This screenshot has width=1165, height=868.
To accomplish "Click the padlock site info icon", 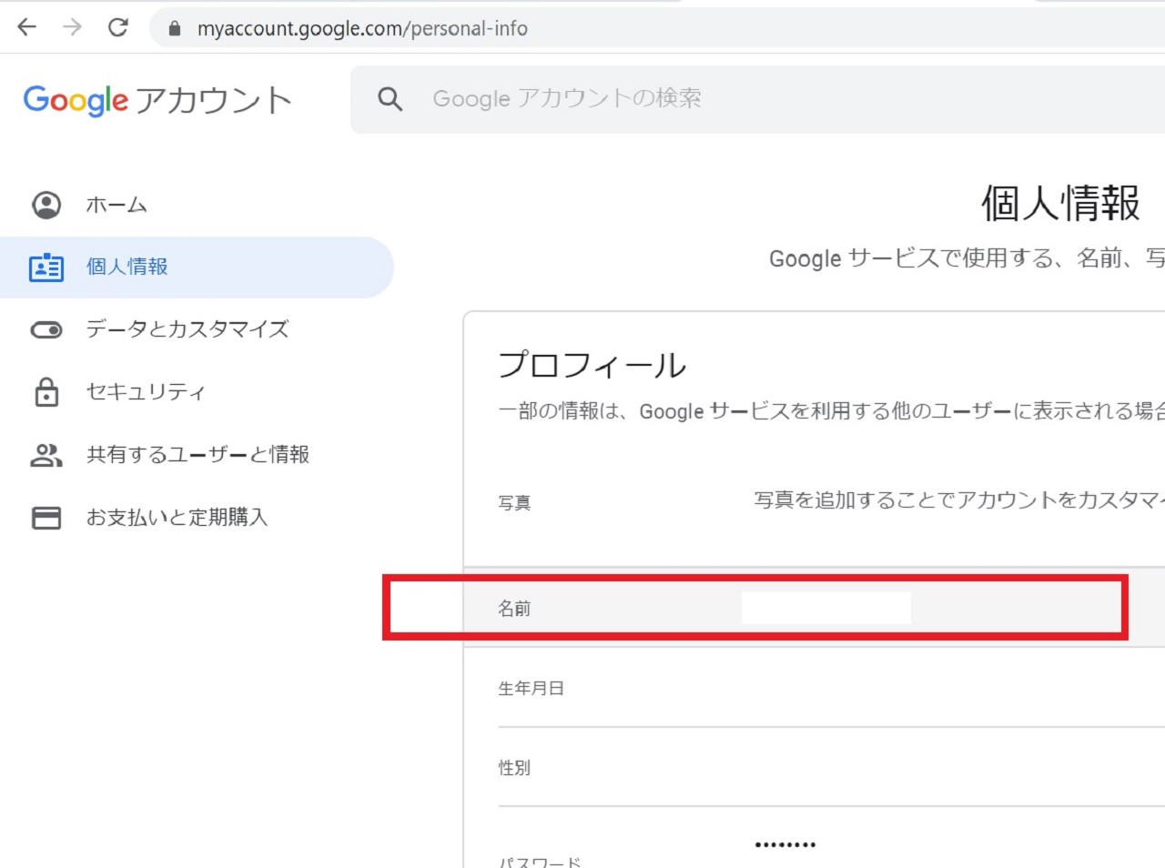I will coord(175,29).
